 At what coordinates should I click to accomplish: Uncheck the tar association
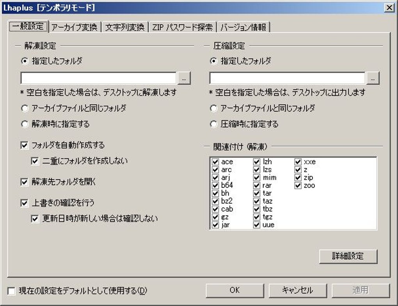tap(257, 193)
